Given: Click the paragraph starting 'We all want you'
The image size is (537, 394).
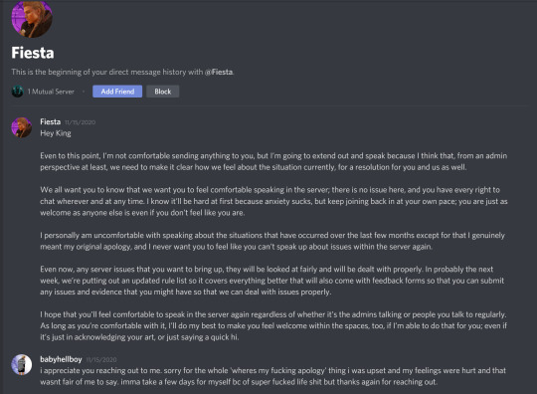Looking at the screenshot, I should [x=274, y=201].
